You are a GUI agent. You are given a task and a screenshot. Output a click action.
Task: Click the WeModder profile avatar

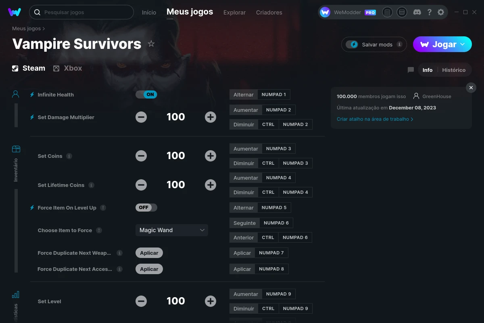(325, 12)
